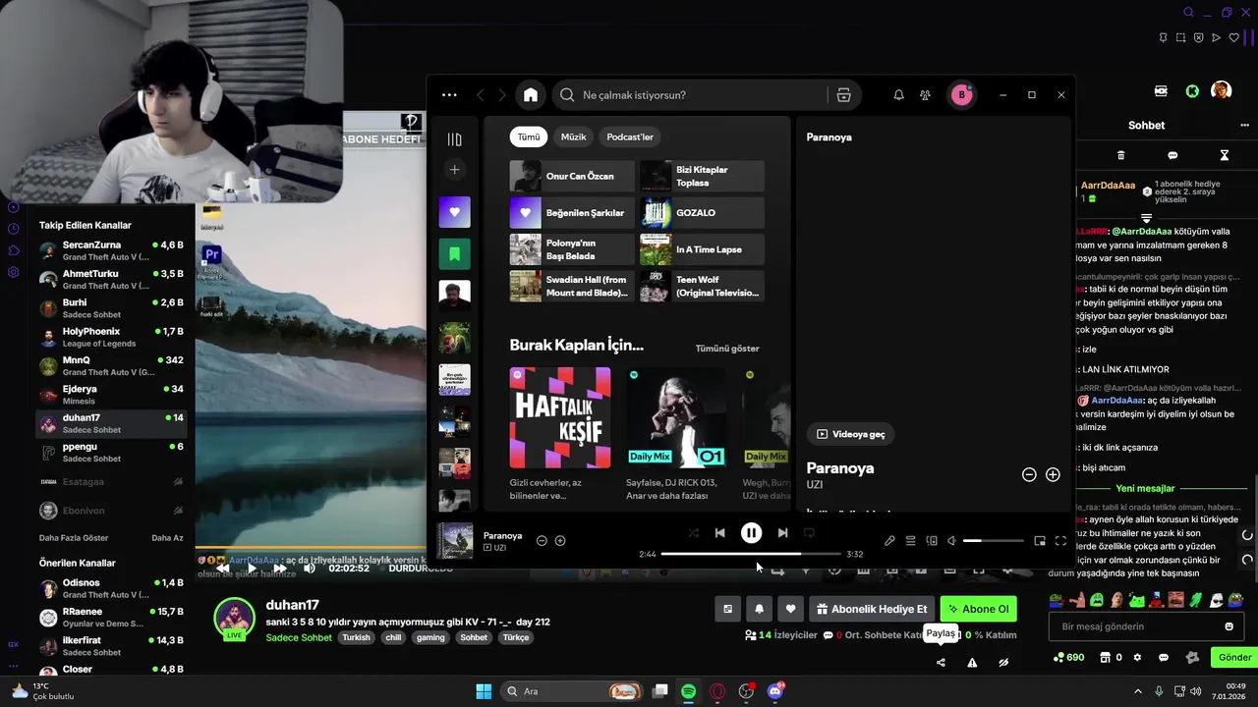Select the Müzik filter chip

[573, 137]
